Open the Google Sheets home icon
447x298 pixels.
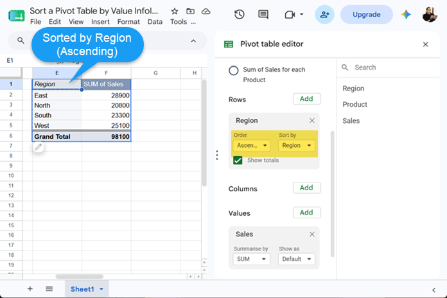17,15
